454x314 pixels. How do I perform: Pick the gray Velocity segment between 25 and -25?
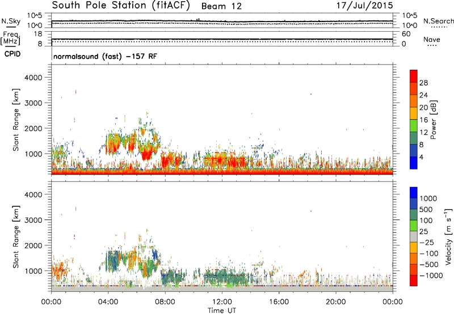pos(414,236)
